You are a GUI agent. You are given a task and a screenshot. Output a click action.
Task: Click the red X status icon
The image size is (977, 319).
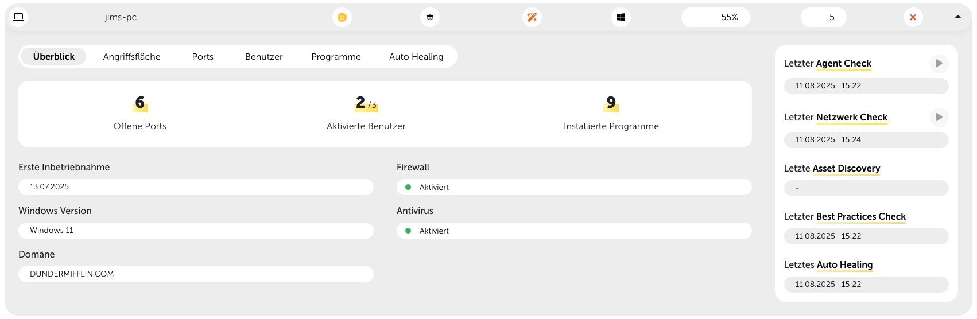[x=913, y=17]
